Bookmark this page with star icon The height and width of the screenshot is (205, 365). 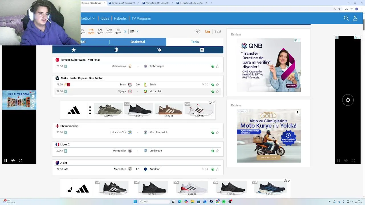point(339,9)
